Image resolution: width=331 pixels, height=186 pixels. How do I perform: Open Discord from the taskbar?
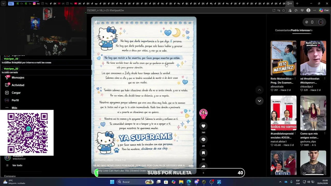click(196, 182)
